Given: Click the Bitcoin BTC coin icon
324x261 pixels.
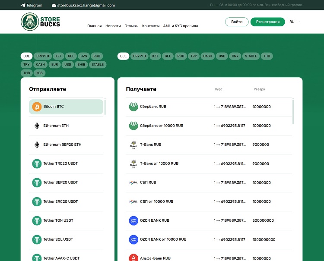Looking at the screenshot, I should [x=36, y=107].
